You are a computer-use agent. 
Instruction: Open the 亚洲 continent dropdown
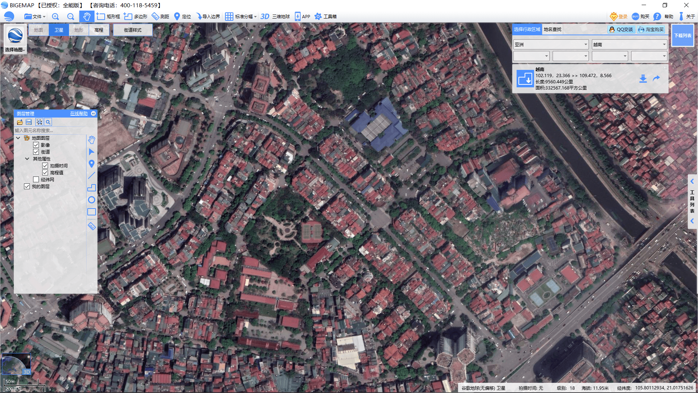[551, 44]
